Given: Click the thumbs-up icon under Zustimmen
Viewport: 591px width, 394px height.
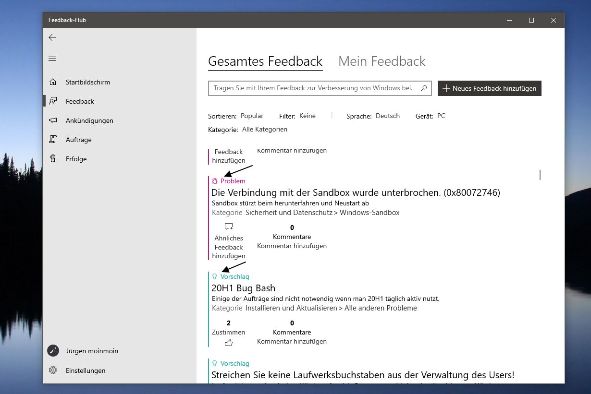Looking at the screenshot, I should (229, 343).
